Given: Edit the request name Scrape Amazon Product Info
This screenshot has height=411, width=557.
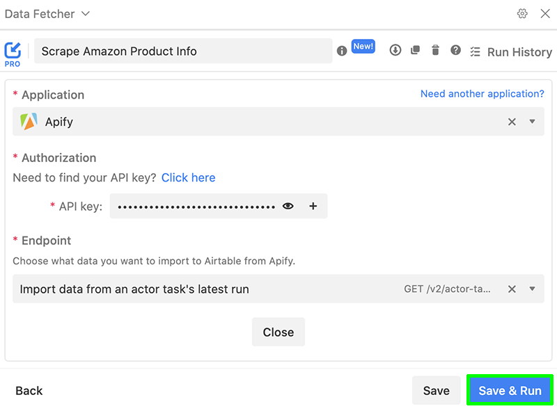Looking at the screenshot, I should [183, 51].
